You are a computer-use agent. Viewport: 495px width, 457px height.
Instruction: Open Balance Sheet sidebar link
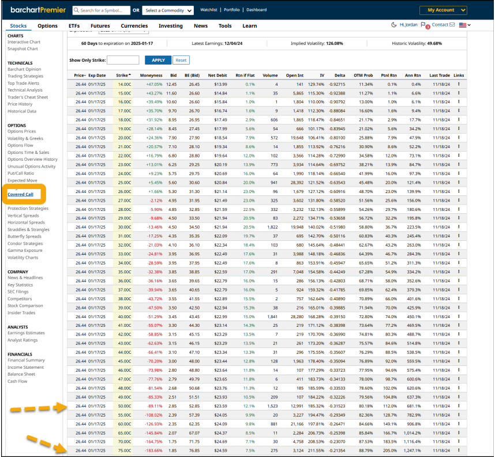(21, 375)
